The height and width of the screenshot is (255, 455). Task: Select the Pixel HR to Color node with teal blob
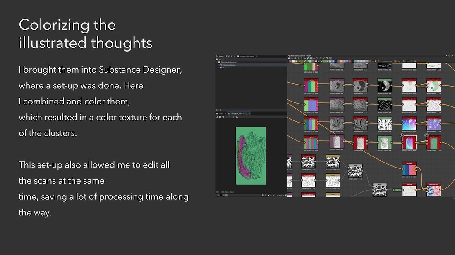tap(434, 86)
